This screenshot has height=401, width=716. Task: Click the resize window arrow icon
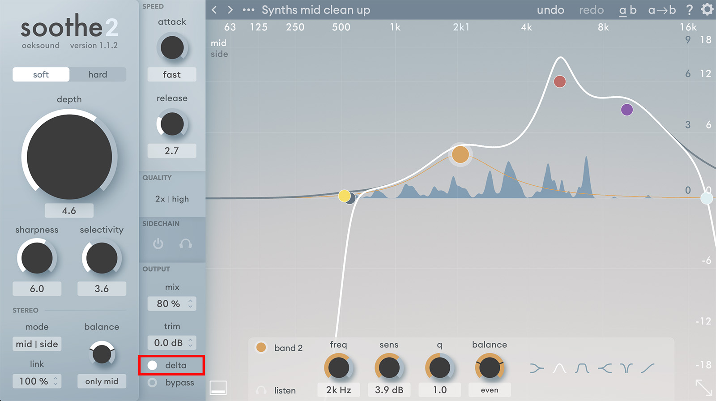(x=704, y=388)
